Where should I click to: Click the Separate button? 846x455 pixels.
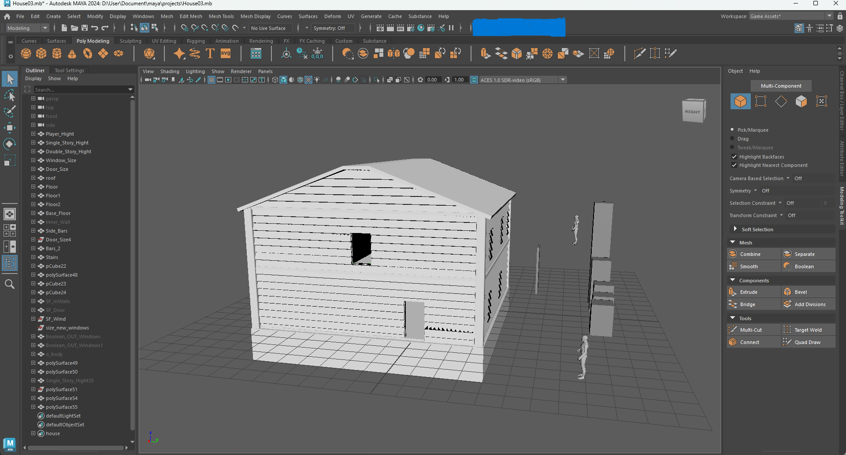point(809,254)
